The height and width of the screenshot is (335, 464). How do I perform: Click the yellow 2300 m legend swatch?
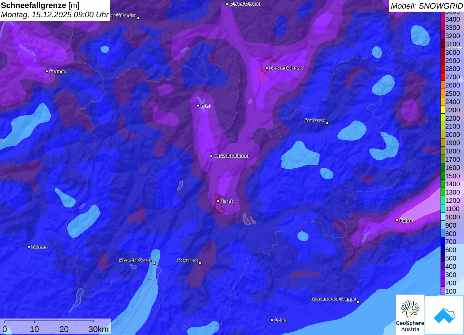click(x=443, y=110)
